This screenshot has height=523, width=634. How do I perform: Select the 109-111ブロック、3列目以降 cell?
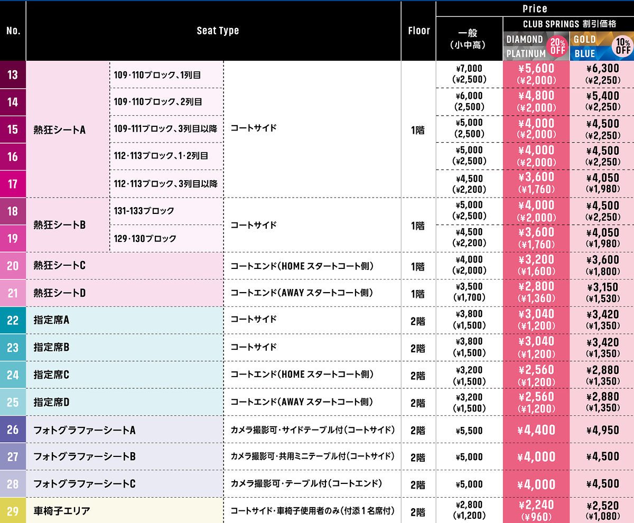pos(166,129)
